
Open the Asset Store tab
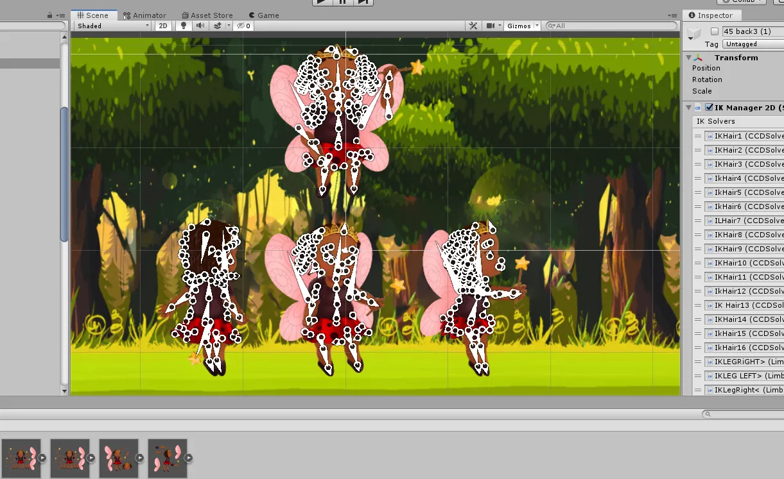207,15
